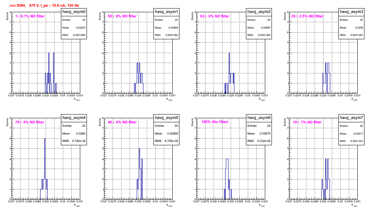370x212 pixels.
Task: Click Mean value 0.02917 in havg_asym7
Action: click(358, 133)
